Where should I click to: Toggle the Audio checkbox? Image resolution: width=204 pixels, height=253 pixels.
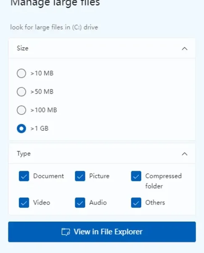point(80,203)
